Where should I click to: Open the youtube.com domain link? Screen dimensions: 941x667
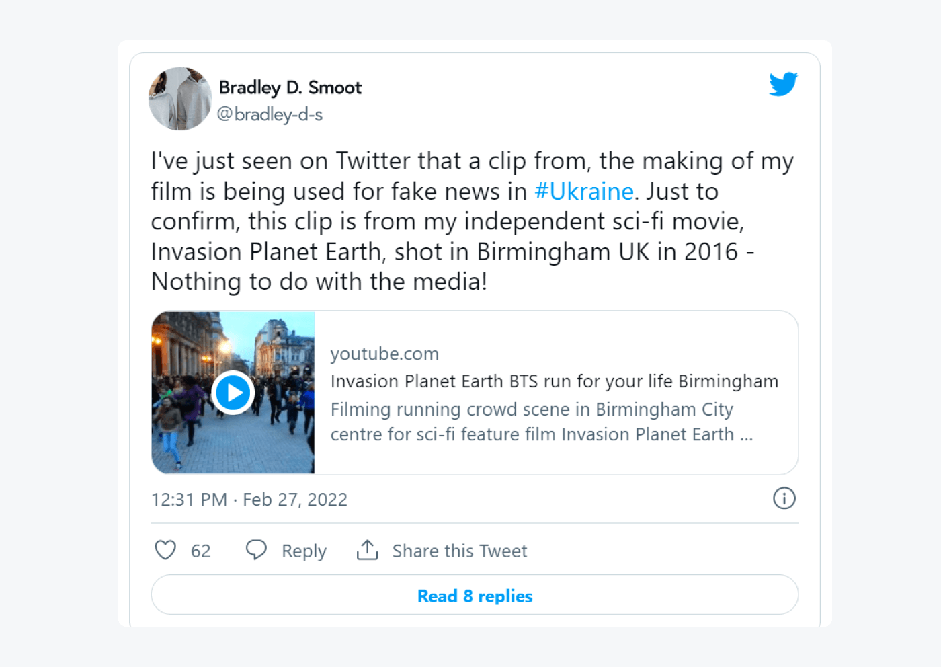click(384, 354)
